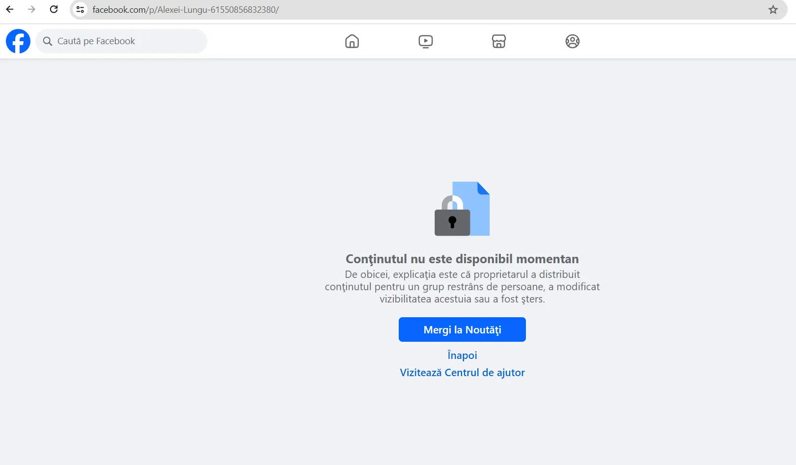Viewport: 796px width, 465px height.
Task: Open the Groups icon in top navigation
Action: [x=572, y=41]
